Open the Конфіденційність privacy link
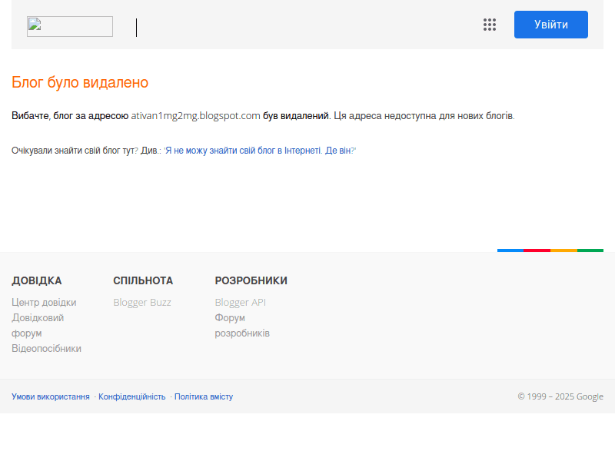The height and width of the screenshot is (461, 615). tap(132, 396)
